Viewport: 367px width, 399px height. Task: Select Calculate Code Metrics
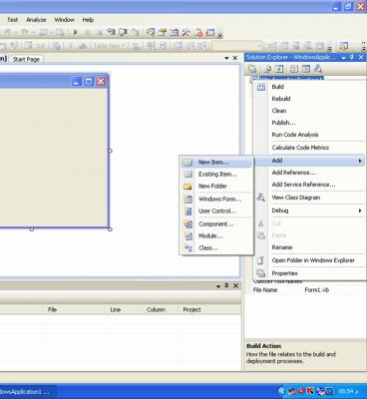point(300,148)
